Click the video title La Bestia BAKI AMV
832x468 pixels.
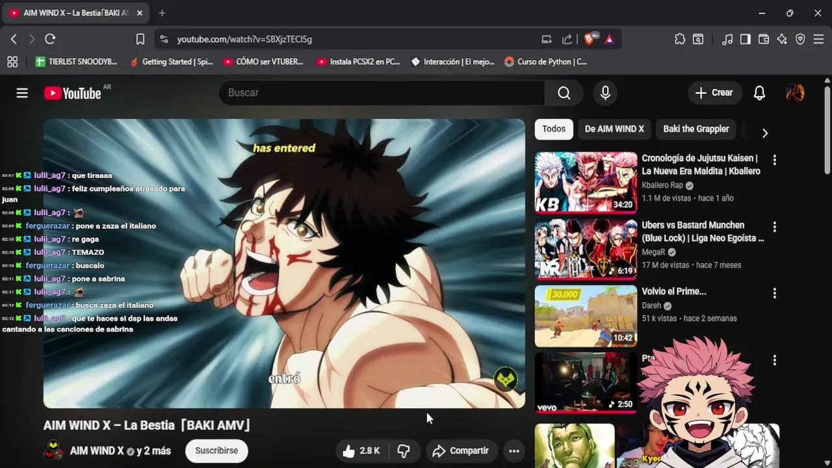(147, 425)
